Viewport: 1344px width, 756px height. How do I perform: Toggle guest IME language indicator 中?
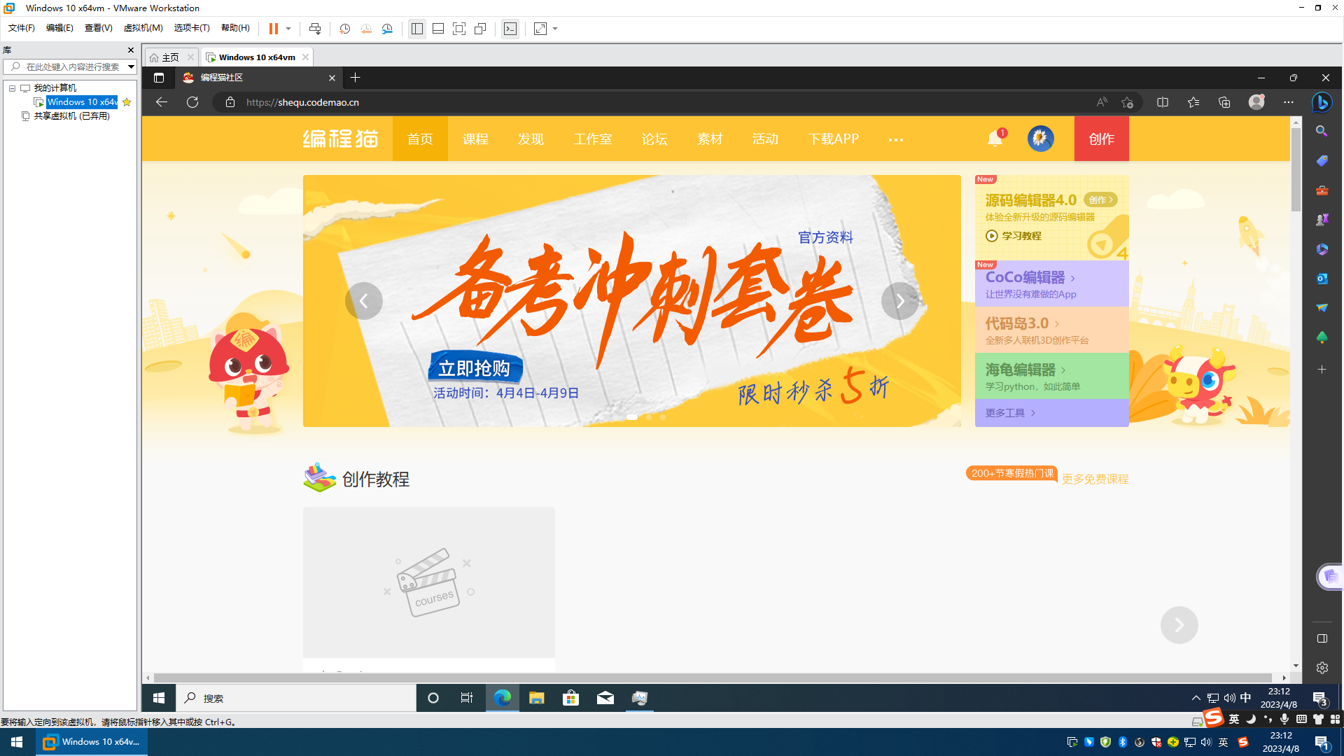1246,698
